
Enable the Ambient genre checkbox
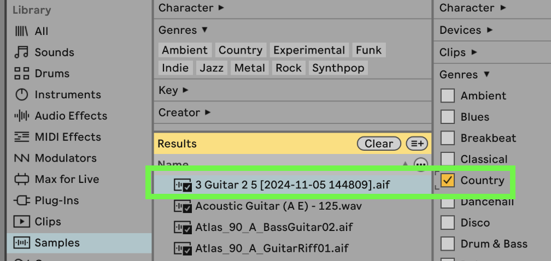click(x=448, y=96)
